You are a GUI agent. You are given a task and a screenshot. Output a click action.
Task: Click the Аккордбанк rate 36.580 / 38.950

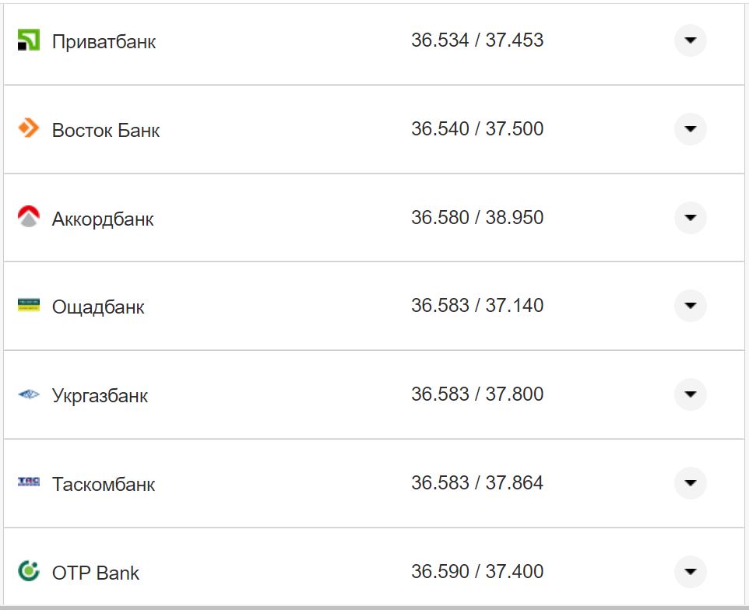click(x=477, y=217)
